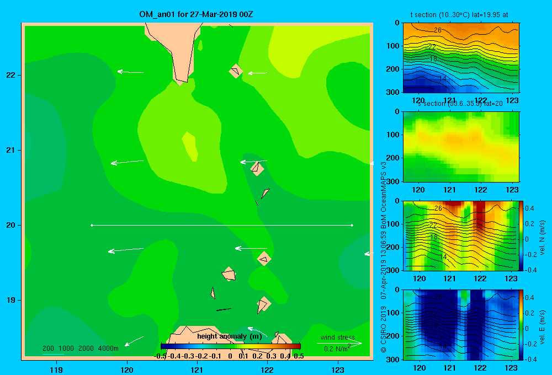
Task: Click longitude label 121 below the main map
Action: coord(197,369)
